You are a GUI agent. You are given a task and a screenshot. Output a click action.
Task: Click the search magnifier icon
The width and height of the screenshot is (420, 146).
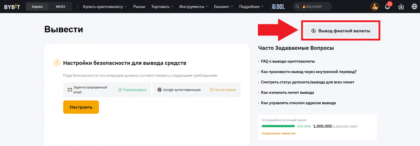(297, 7)
